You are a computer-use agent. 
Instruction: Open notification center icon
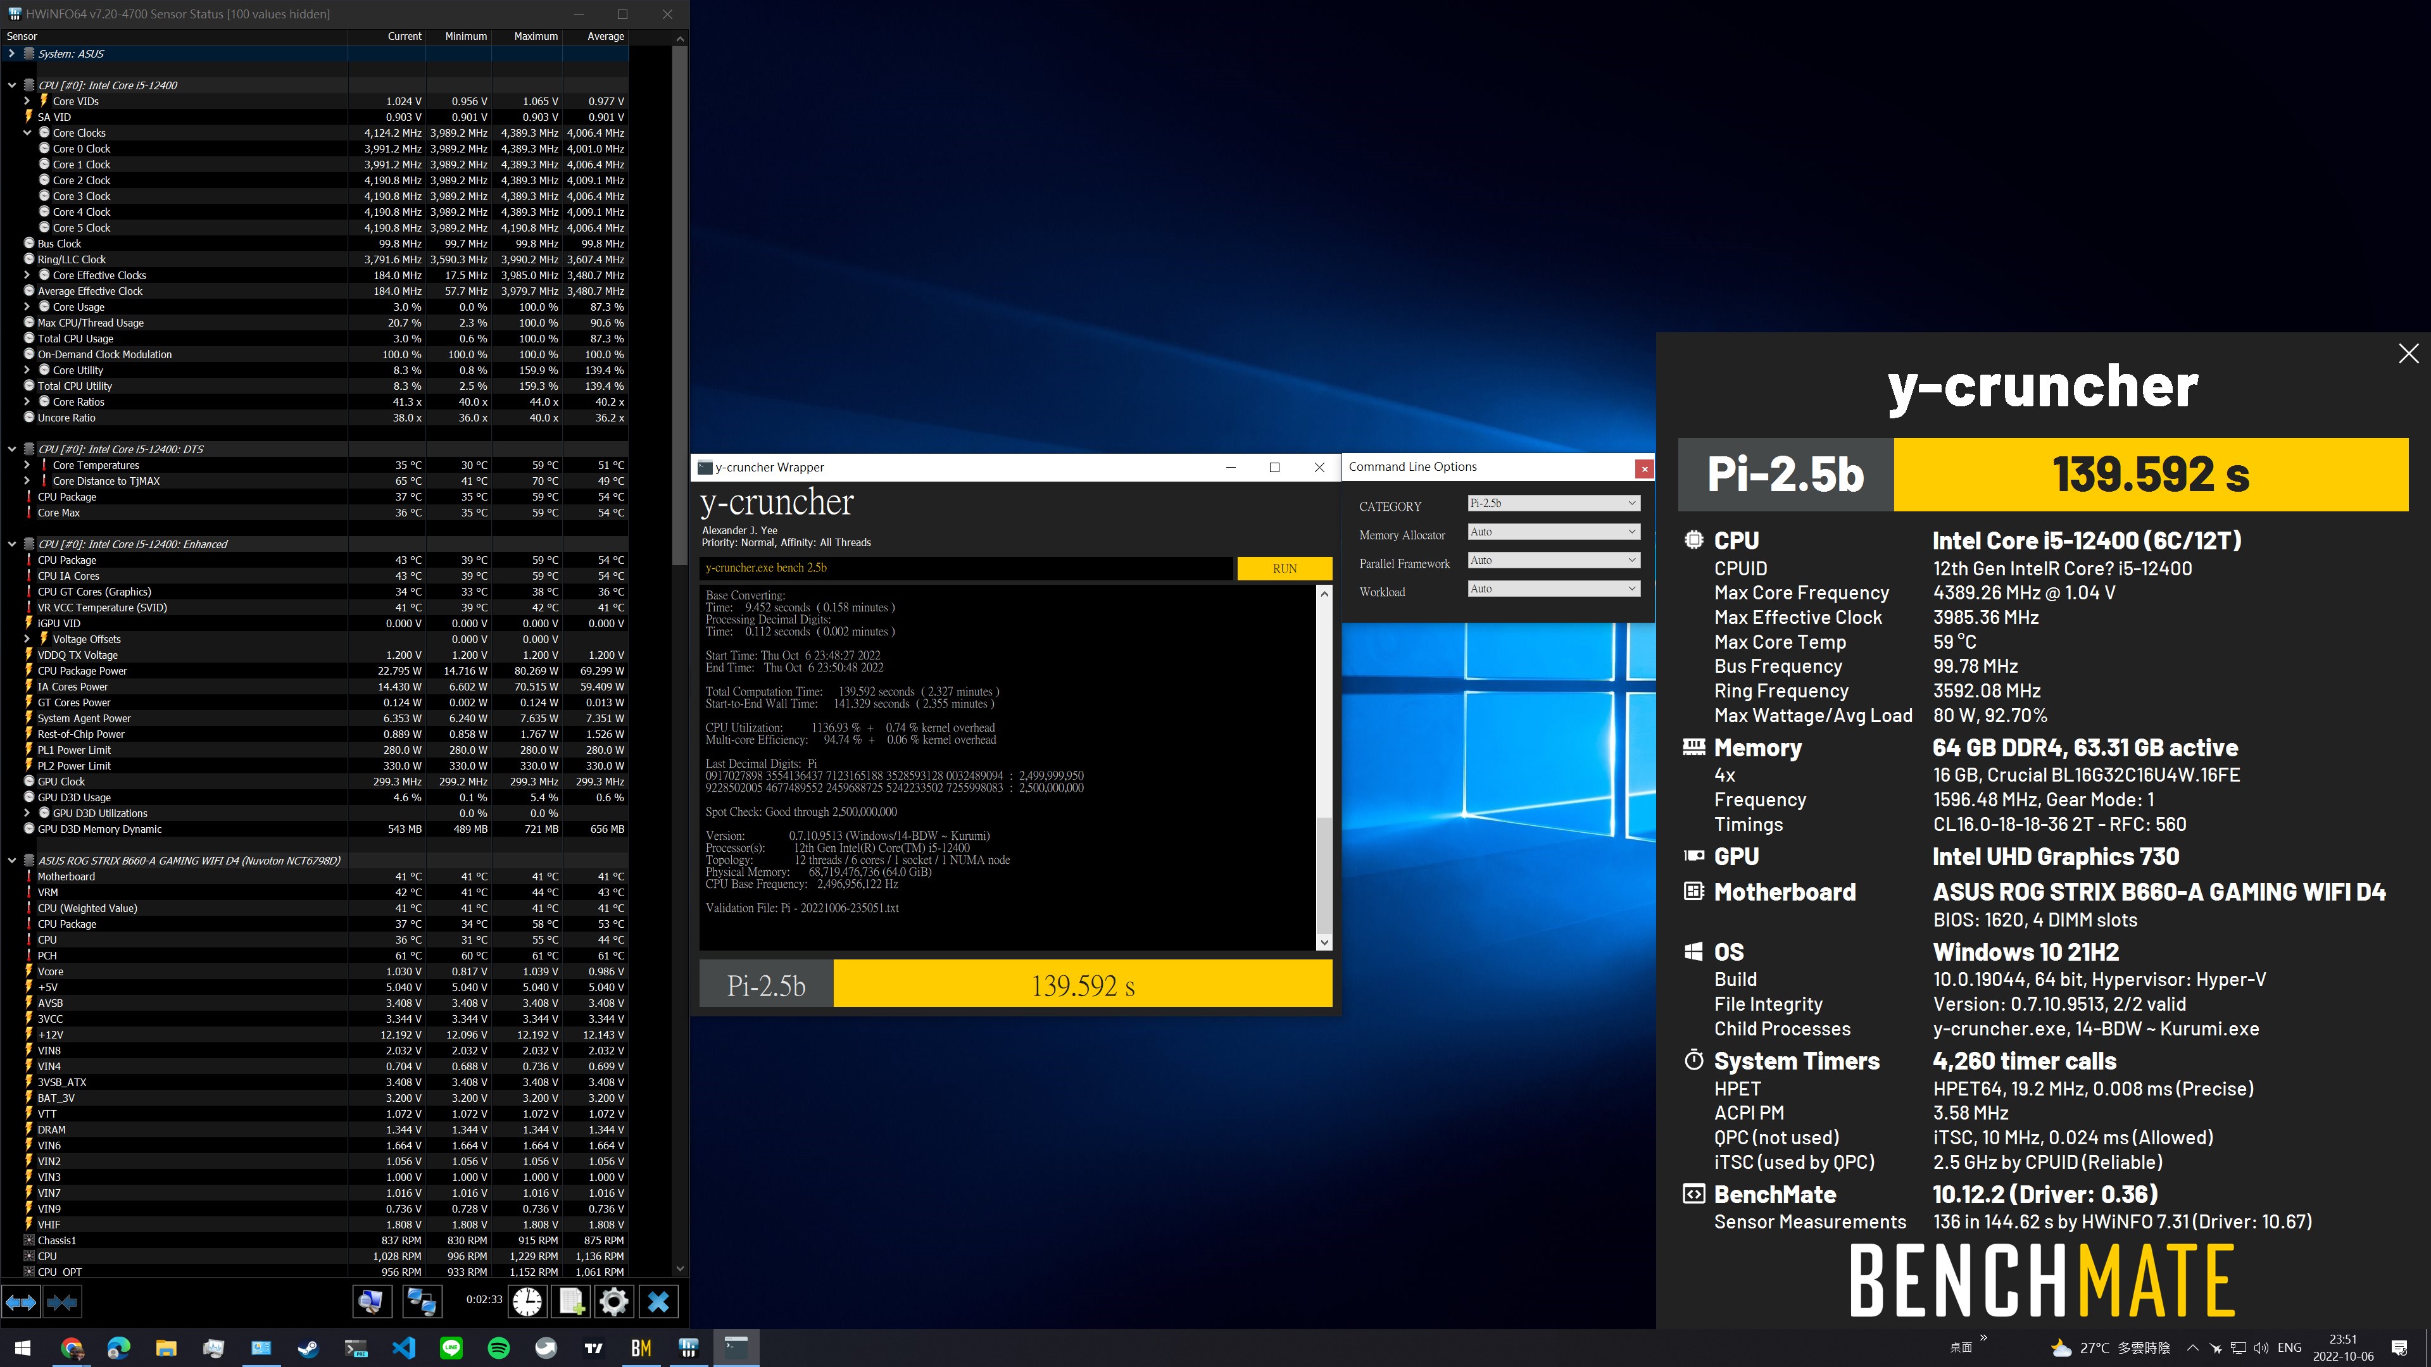point(2400,1348)
